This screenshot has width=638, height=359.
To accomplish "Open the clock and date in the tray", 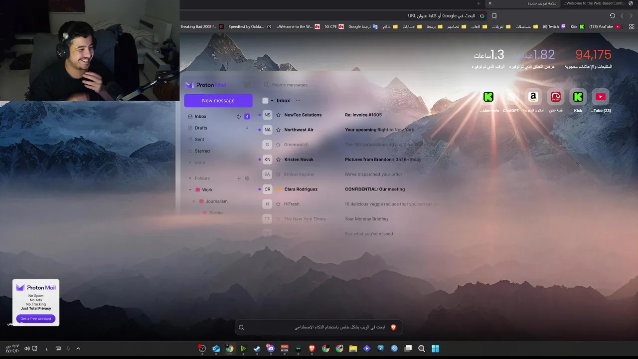I will coord(12,349).
